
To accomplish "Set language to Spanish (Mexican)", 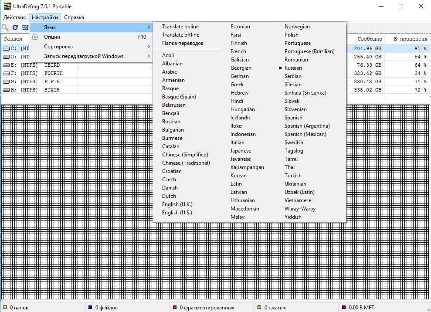I will tap(305, 134).
